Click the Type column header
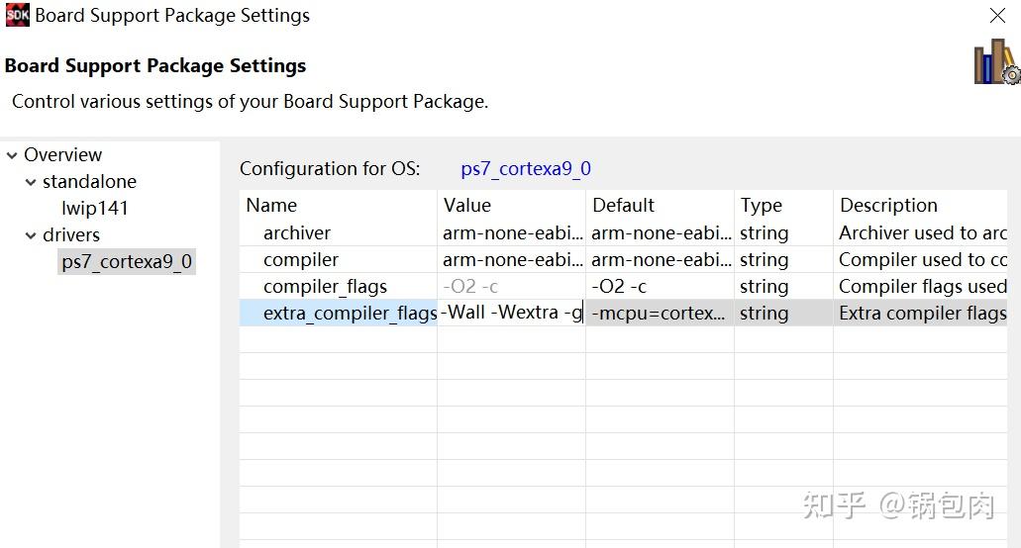The height and width of the screenshot is (548, 1021). click(761, 206)
